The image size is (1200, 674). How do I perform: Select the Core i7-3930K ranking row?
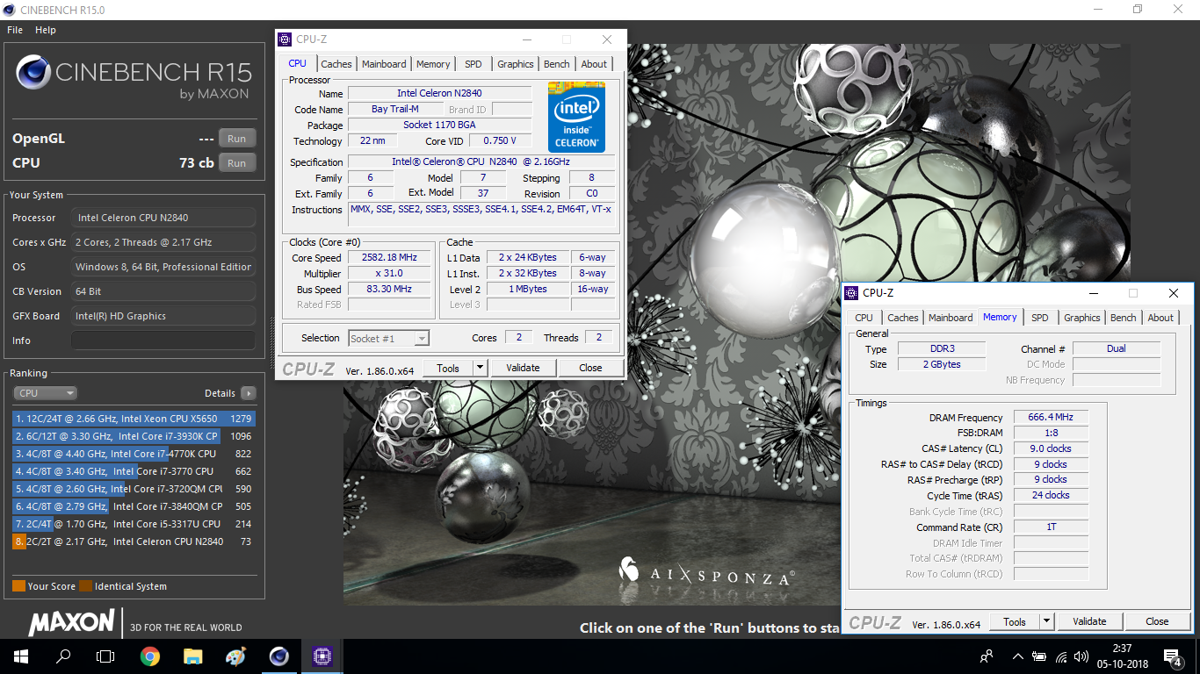(134, 436)
